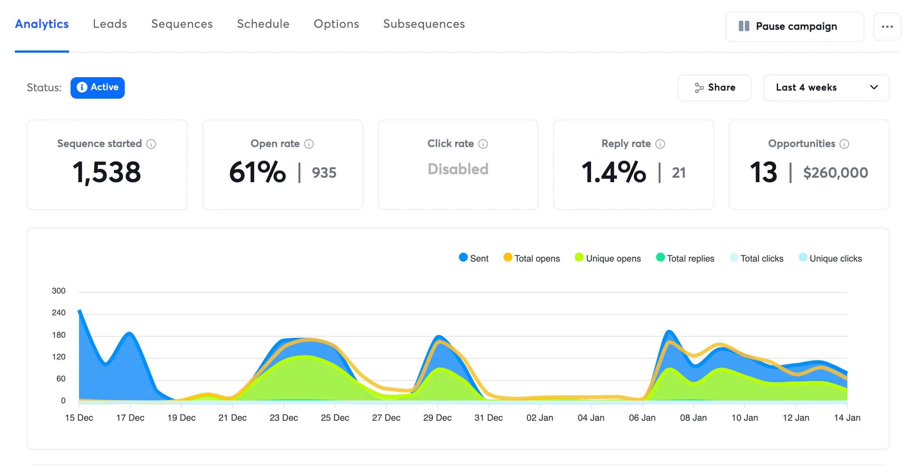This screenshot has width=903, height=466.
Task: Click the Click rate info icon
Action: tap(483, 144)
